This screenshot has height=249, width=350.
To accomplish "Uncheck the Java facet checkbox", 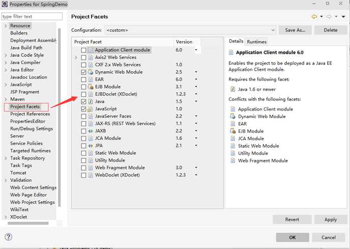I will coord(83,101).
